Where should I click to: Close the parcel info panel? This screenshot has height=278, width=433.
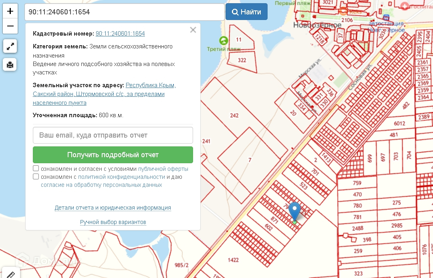coord(193,30)
